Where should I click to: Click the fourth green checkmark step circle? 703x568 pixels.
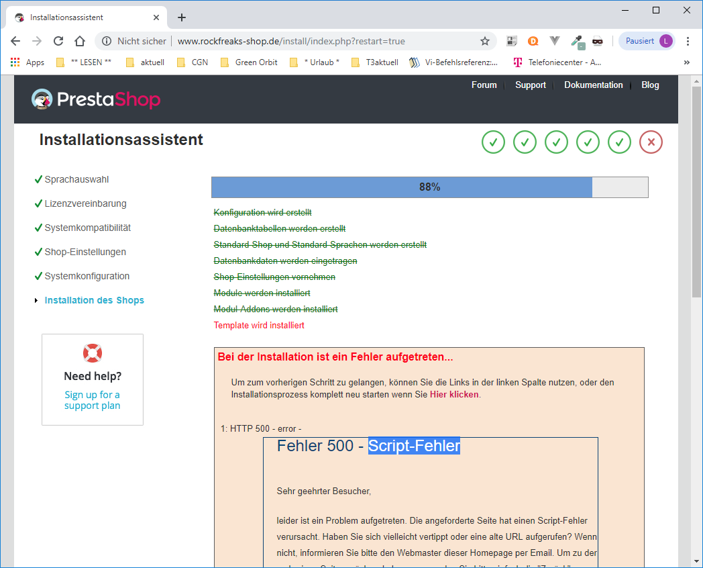588,142
